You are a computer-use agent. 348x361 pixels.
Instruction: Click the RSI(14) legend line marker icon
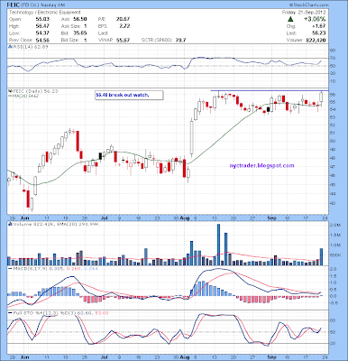tap(10, 47)
